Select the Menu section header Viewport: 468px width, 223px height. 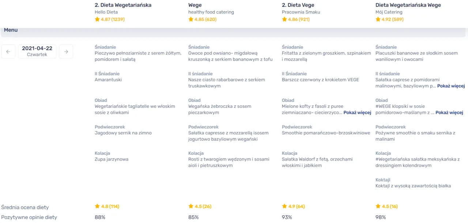click(x=11, y=30)
